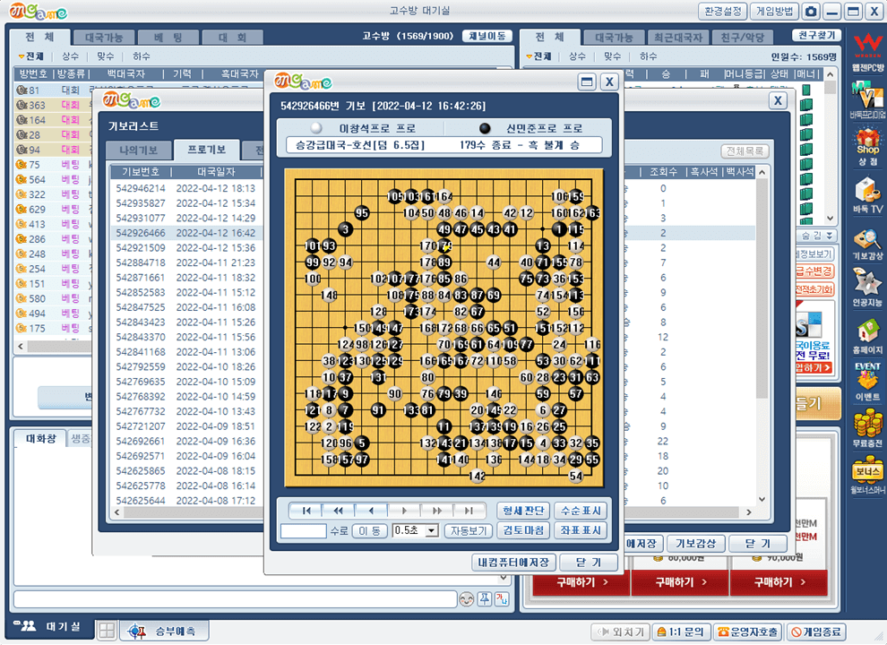Screen dimensions: 887x645
Task: Switch to 나의기보 tab in 기보리스트
Action: pyautogui.click(x=139, y=150)
